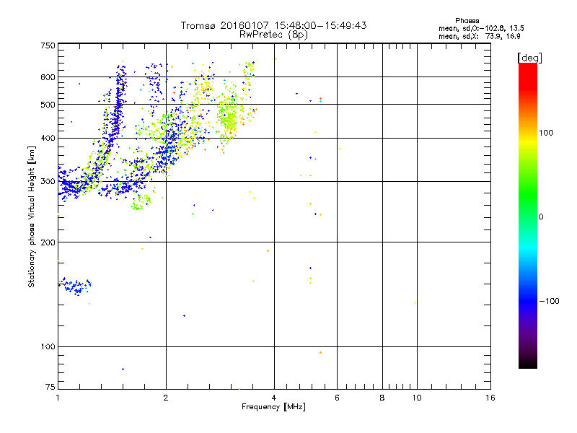The image size is (577, 433).
Task: Click the '500' y-axis tick label
Action: pyautogui.click(x=48, y=105)
